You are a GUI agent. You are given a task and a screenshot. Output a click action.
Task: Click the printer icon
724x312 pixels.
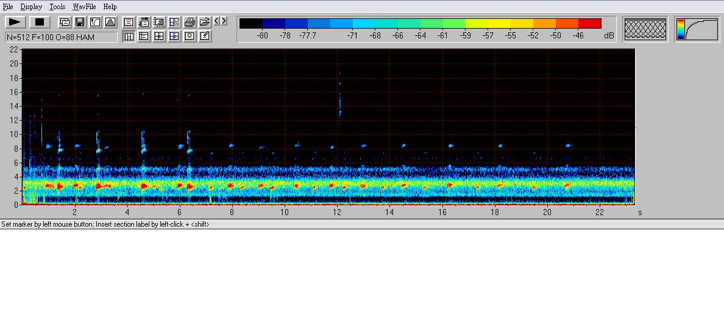click(190, 23)
